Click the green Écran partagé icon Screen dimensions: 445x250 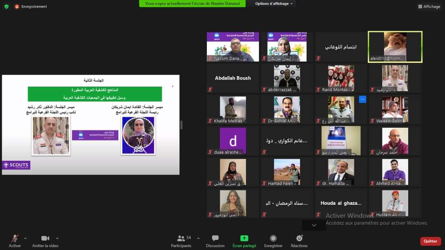click(x=244, y=238)
